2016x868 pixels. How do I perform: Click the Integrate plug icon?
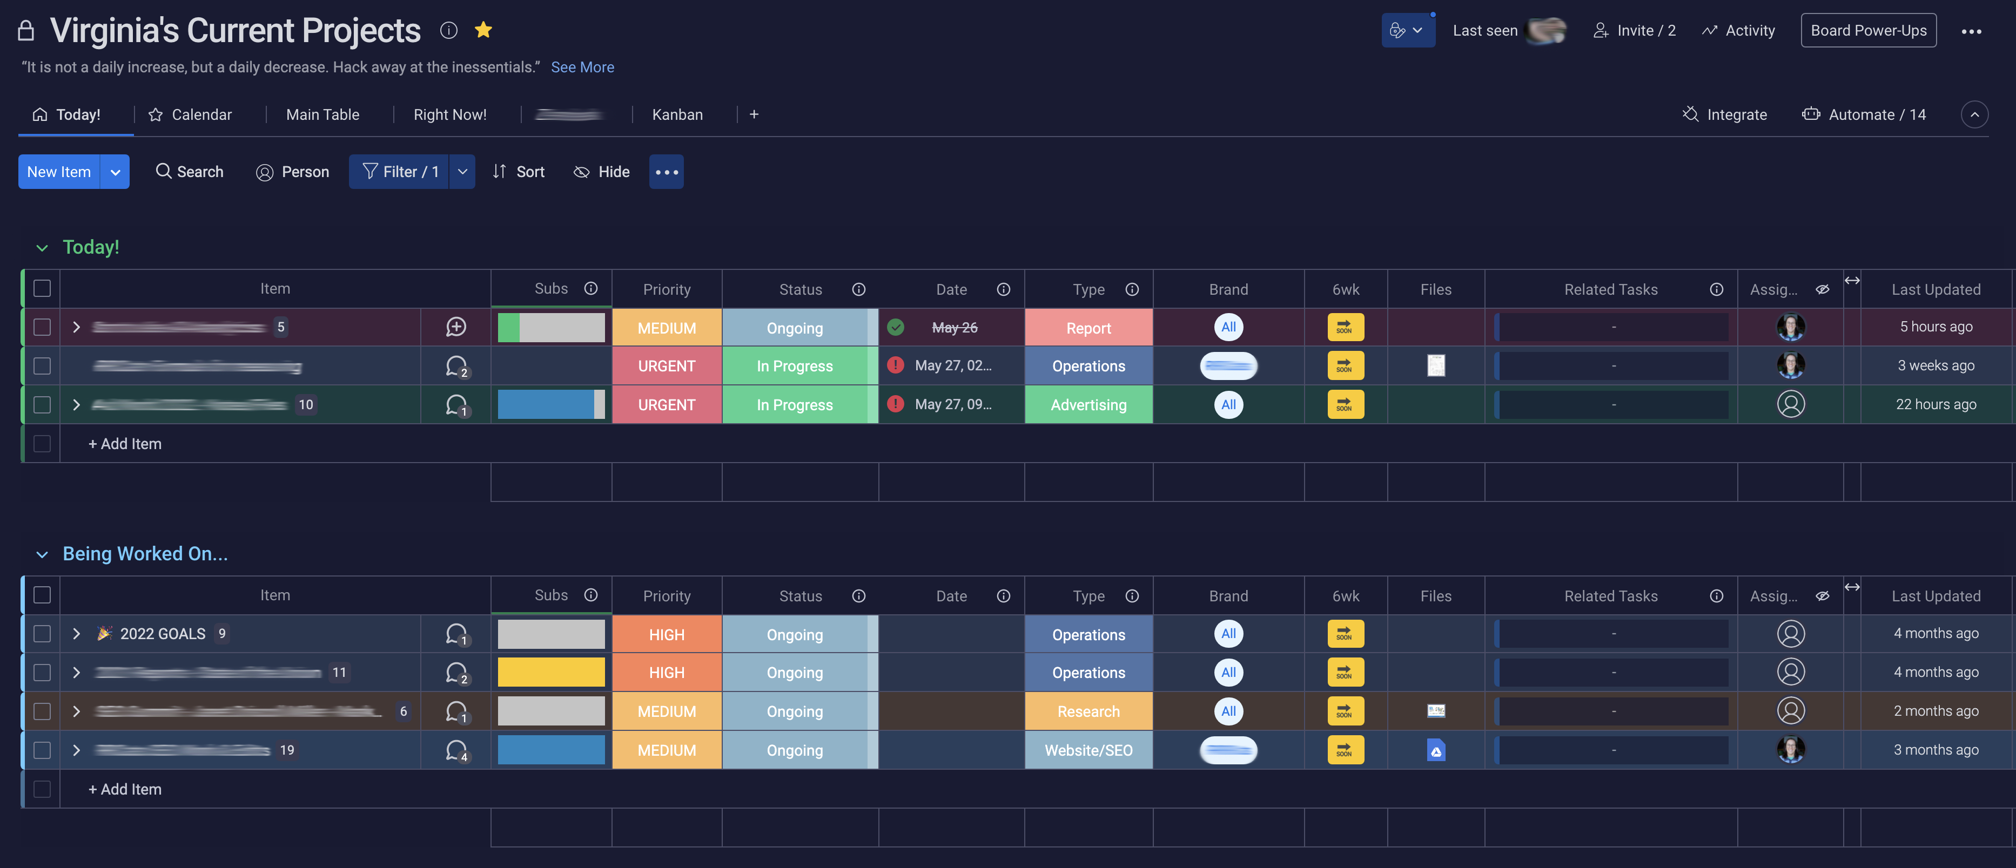pyautogui.click(x=1690, y=114)
